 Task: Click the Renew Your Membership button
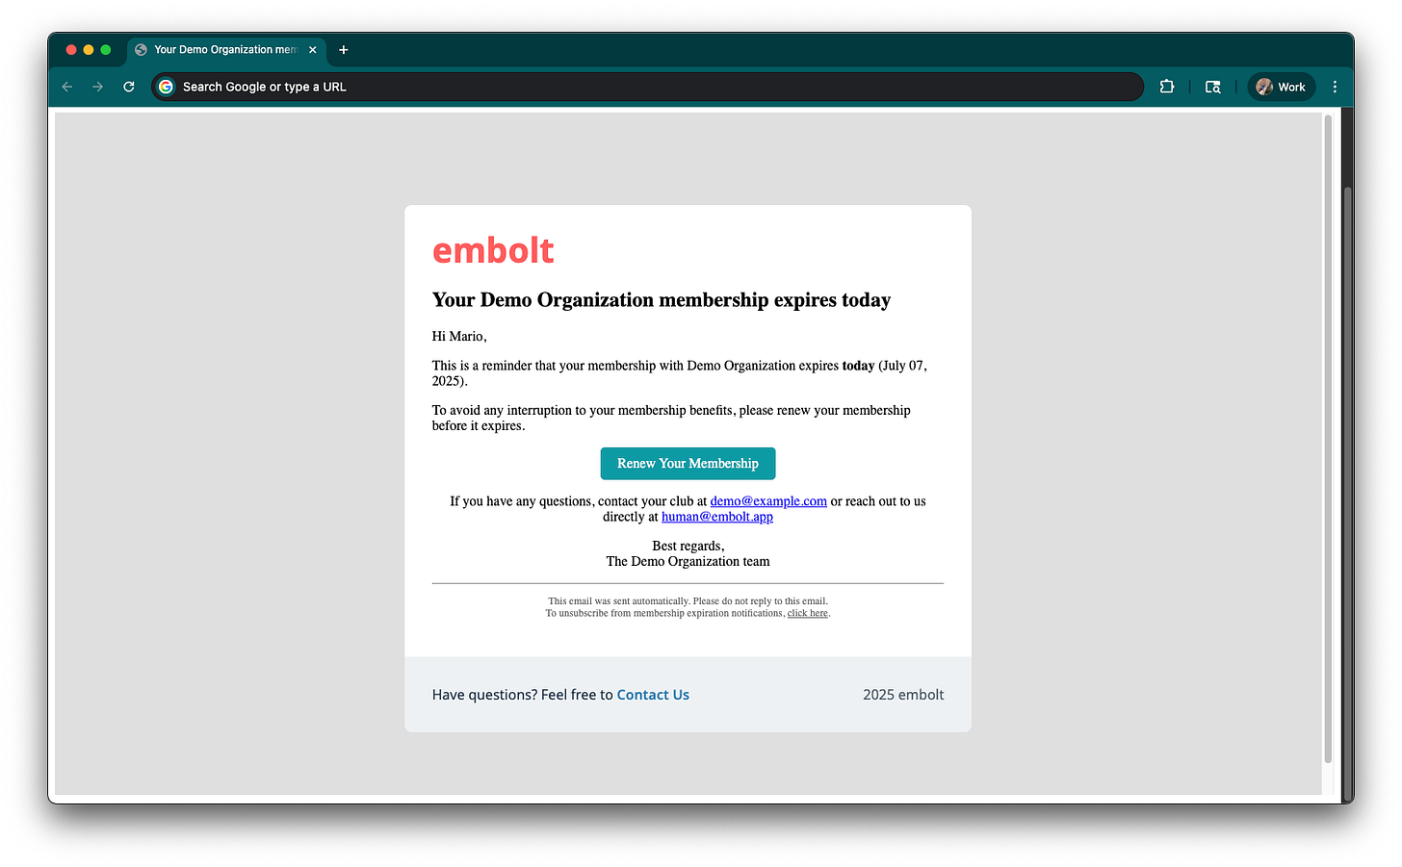[688, 464]
